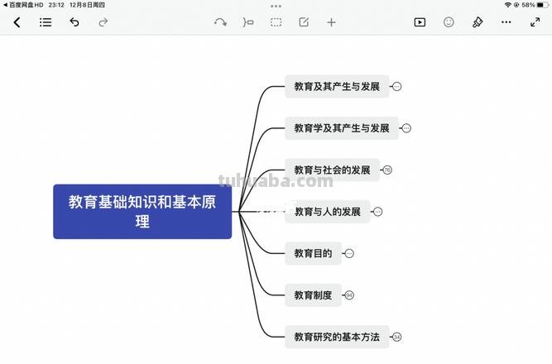Select the 教育与人的发展 topic

(328, 212)
